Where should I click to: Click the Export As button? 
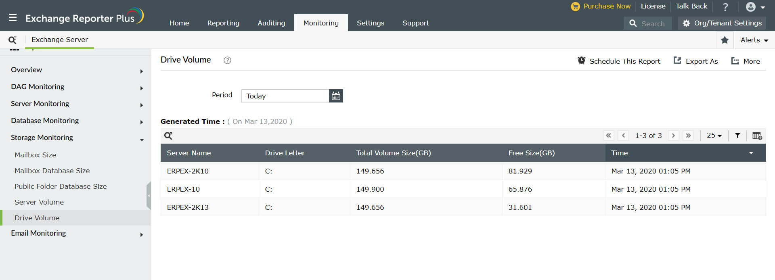695,61
